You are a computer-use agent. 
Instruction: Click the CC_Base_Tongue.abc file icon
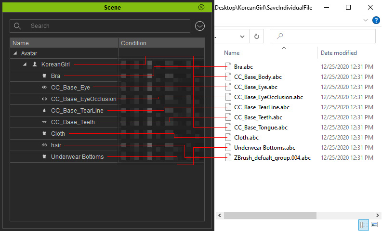pos(228,127)
